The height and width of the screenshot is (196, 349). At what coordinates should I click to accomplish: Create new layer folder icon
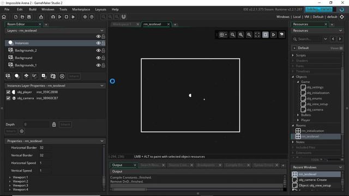pyautogui.click(x=53, y=76)
